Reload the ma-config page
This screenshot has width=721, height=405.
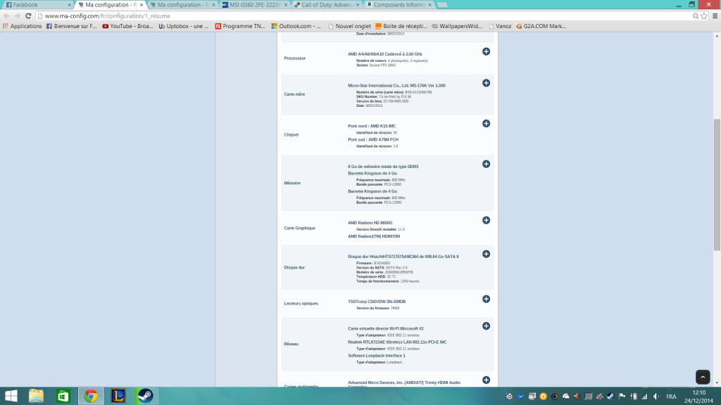tap(28, 15)
